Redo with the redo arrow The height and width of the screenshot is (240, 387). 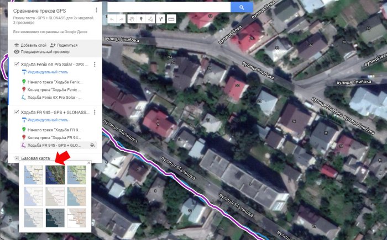tap(121, 19)
